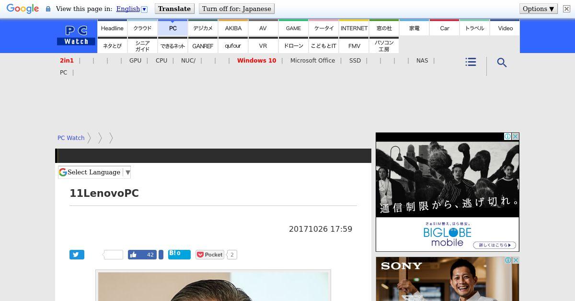Click the Facebook like thumbs-up button
Image resolution: width=575 pixels, height=301 pixels.
click(x=142, y=255)
